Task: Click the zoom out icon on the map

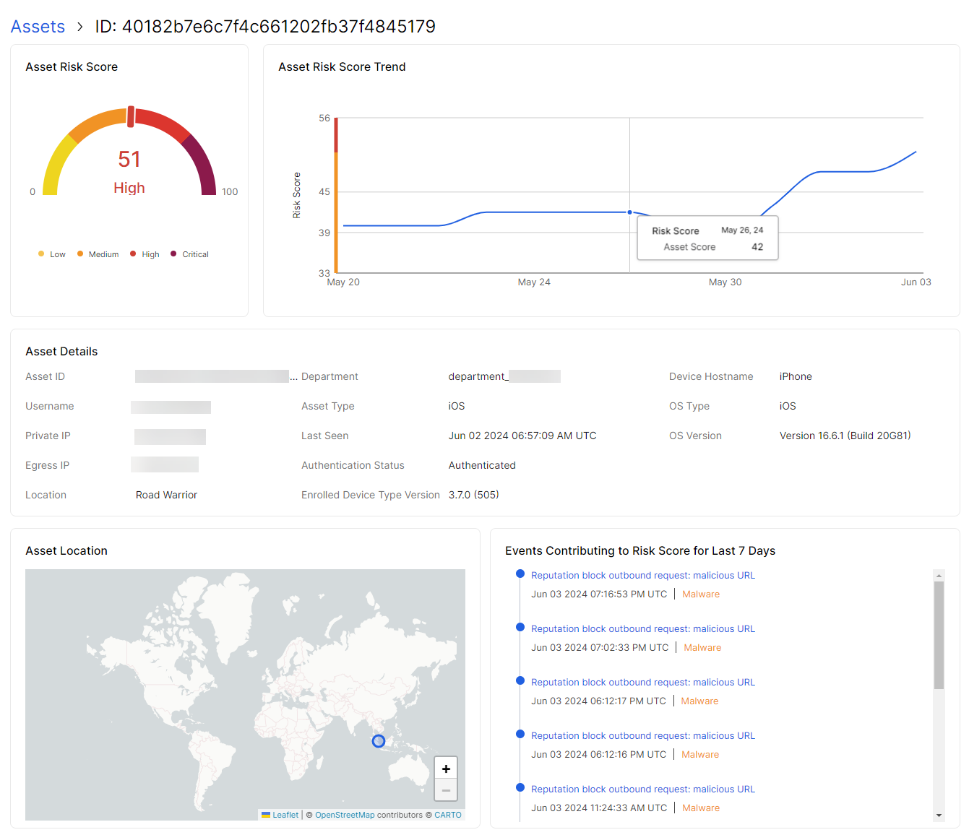Action: click(445, 790)
